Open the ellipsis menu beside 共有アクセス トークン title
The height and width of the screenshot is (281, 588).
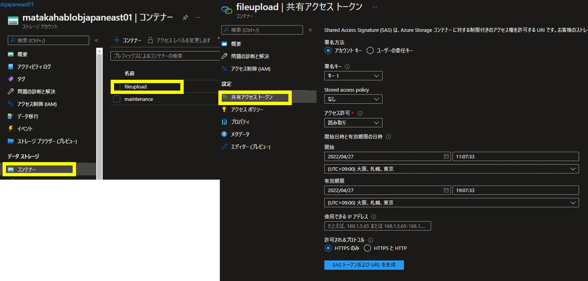coord(375,7)
